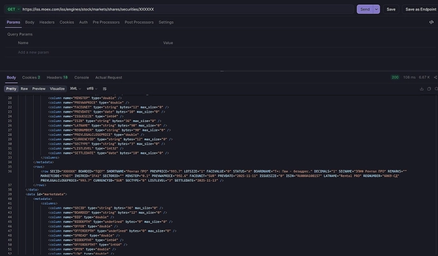This screenshot has height=256, width=438.
Task: Toggle line wrap icon in response toolbar
Action: point(105,89)
